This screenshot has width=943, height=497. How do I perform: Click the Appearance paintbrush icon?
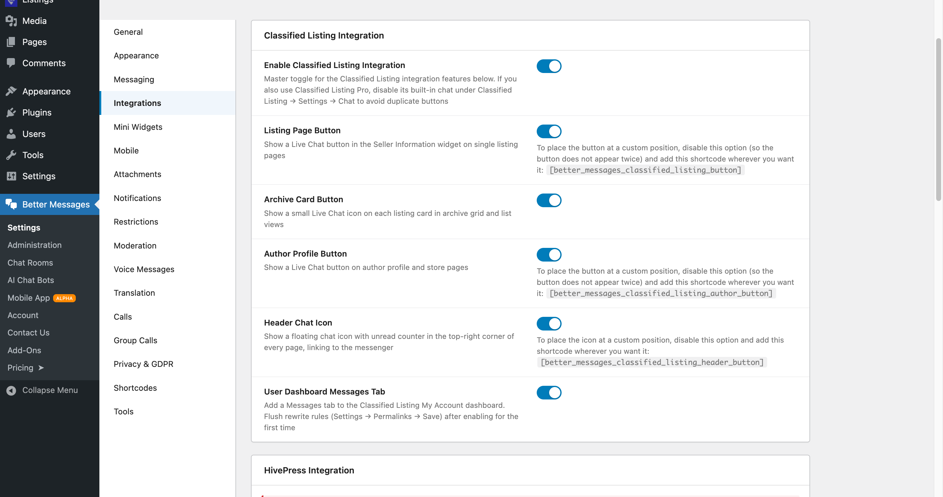[11, 91]
